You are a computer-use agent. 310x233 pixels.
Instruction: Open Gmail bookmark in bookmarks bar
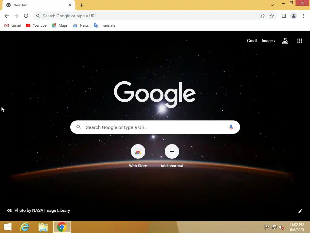click(x=12, y=25)
